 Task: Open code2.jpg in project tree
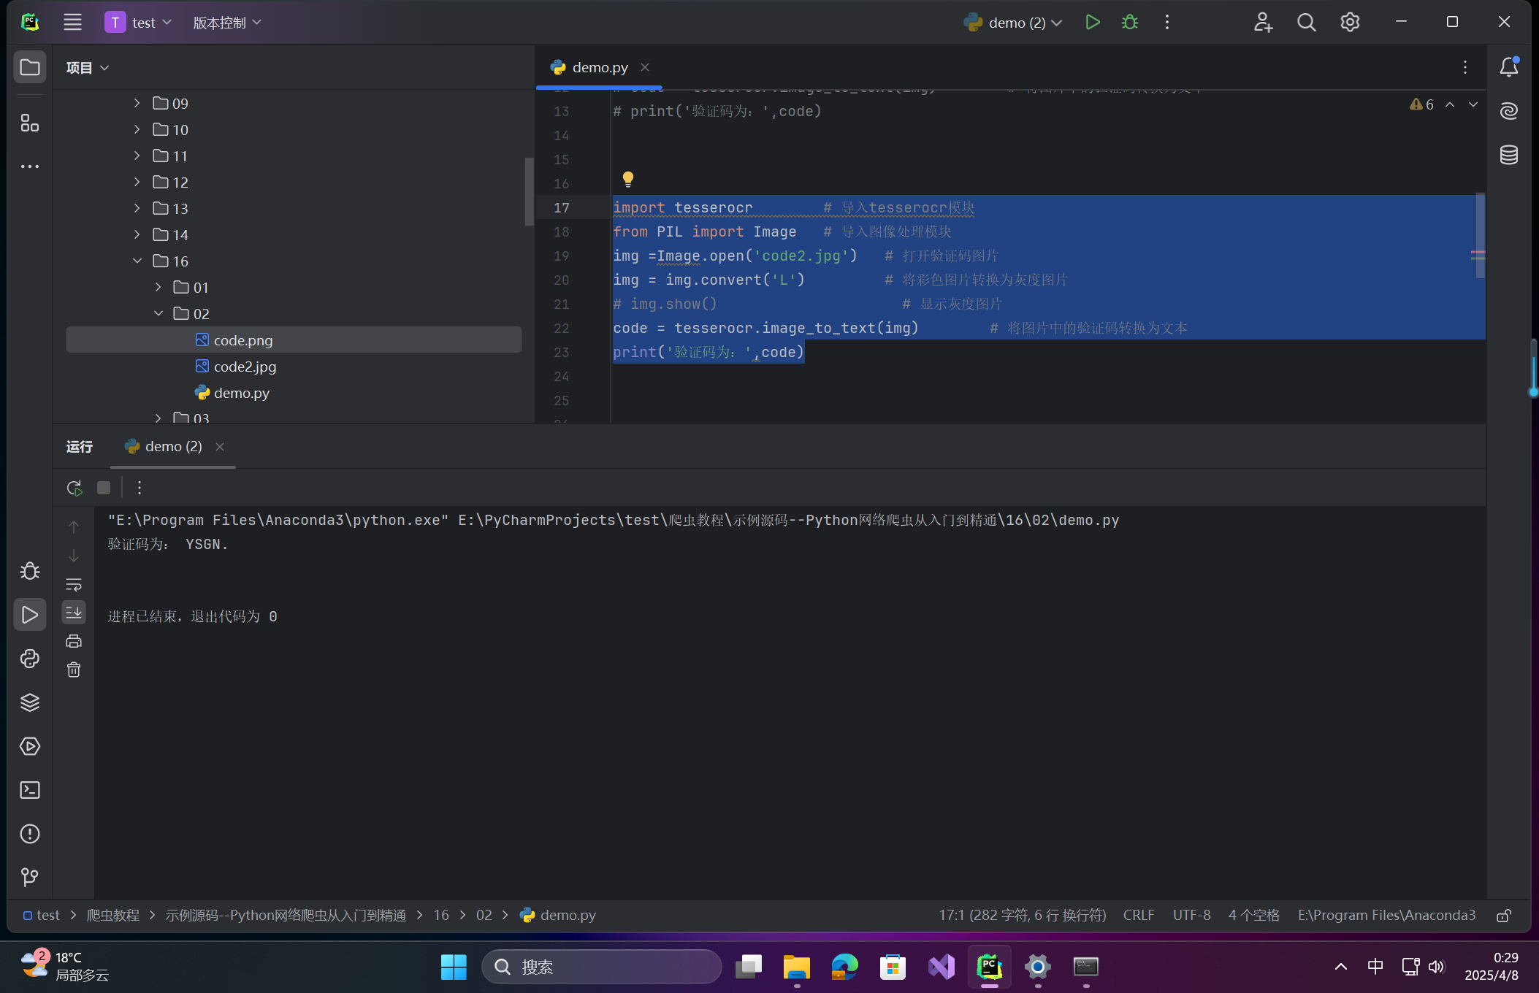[x=245, y=367]
